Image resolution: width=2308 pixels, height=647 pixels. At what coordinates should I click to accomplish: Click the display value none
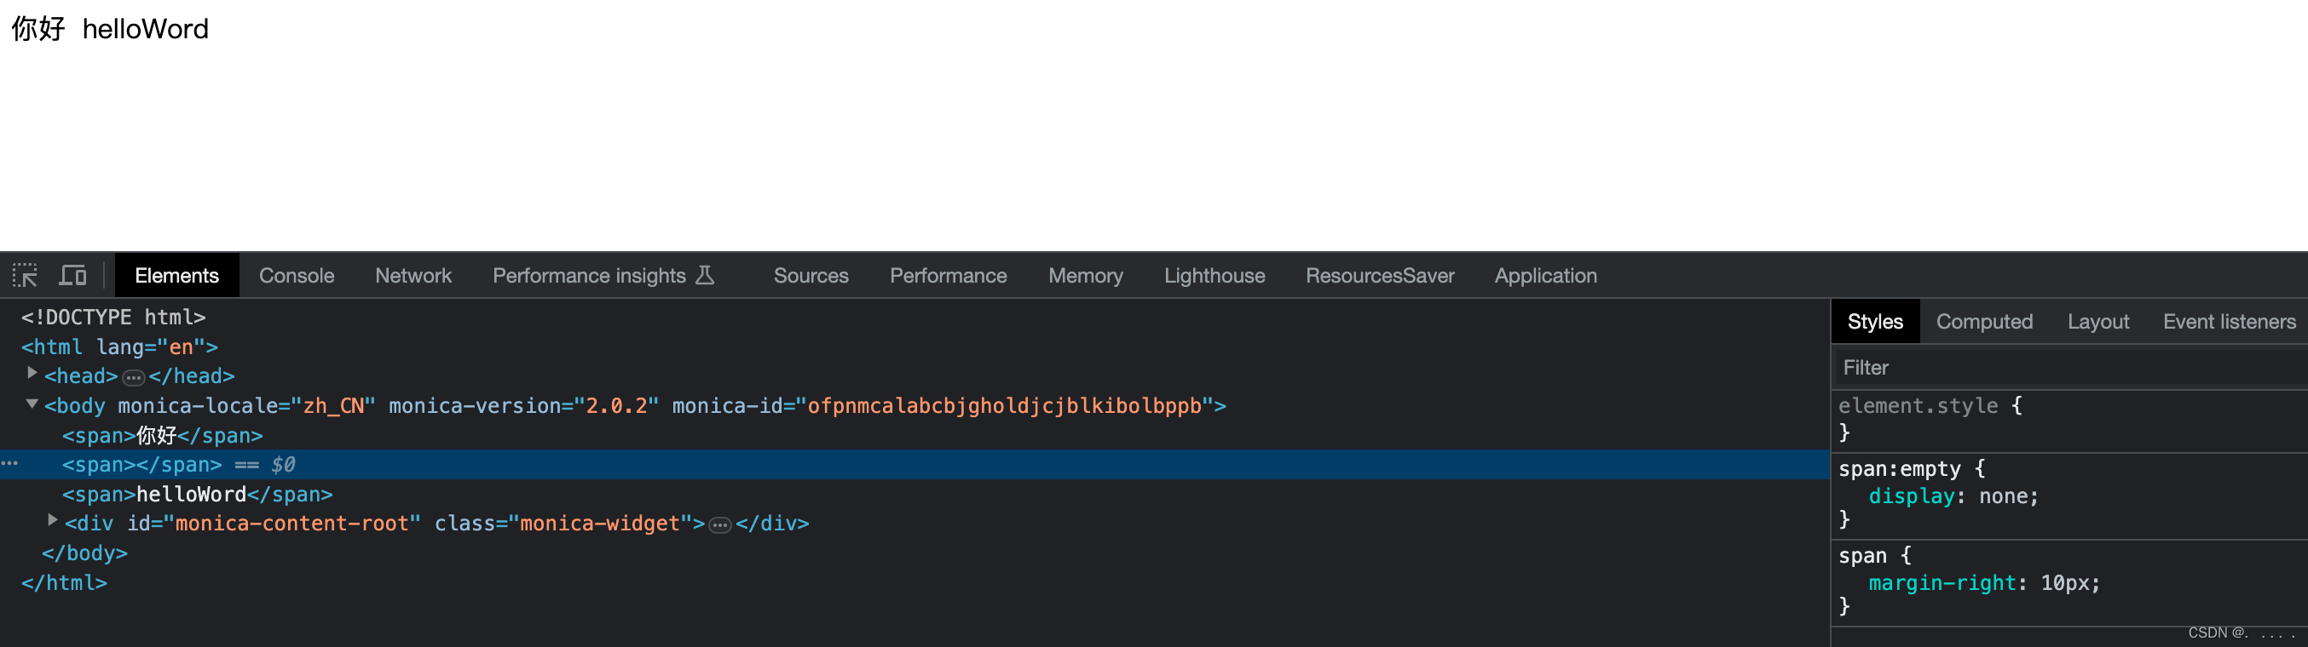(2005, 496)
